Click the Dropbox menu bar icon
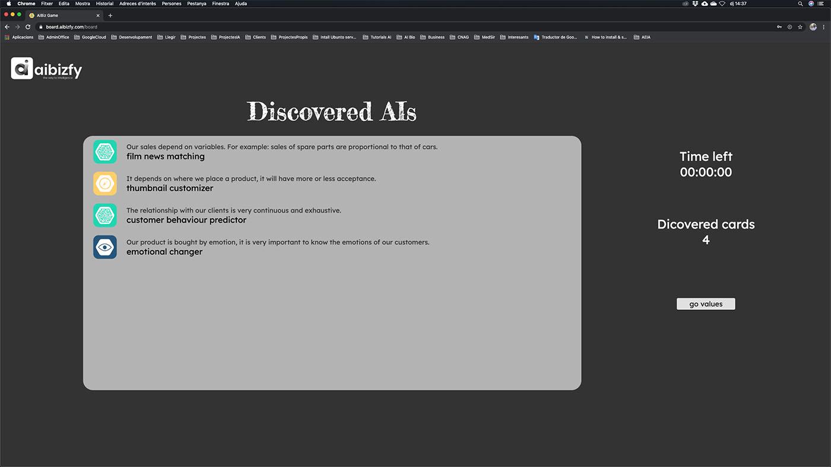831x467 pixels. [x=695, y=4]
